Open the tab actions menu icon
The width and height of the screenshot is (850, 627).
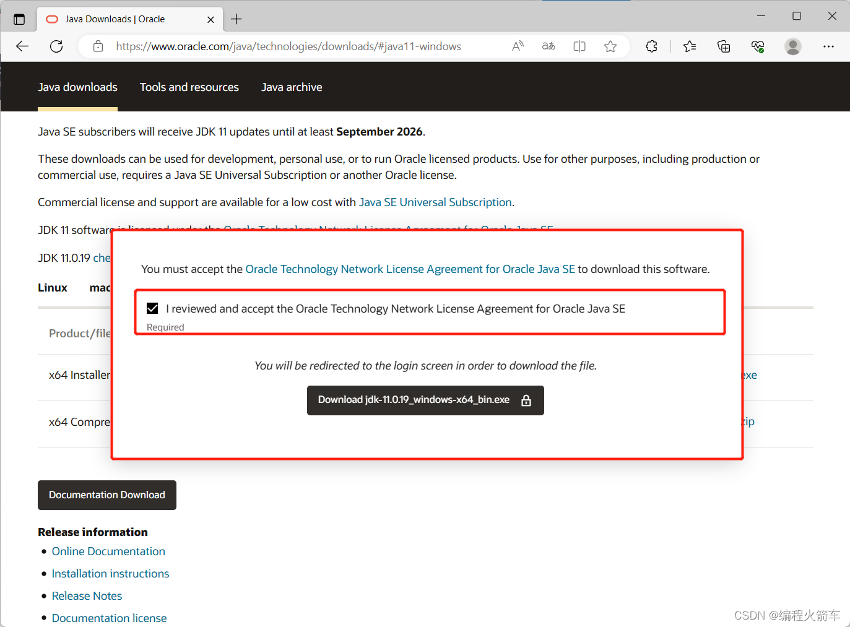coord(19,19)
